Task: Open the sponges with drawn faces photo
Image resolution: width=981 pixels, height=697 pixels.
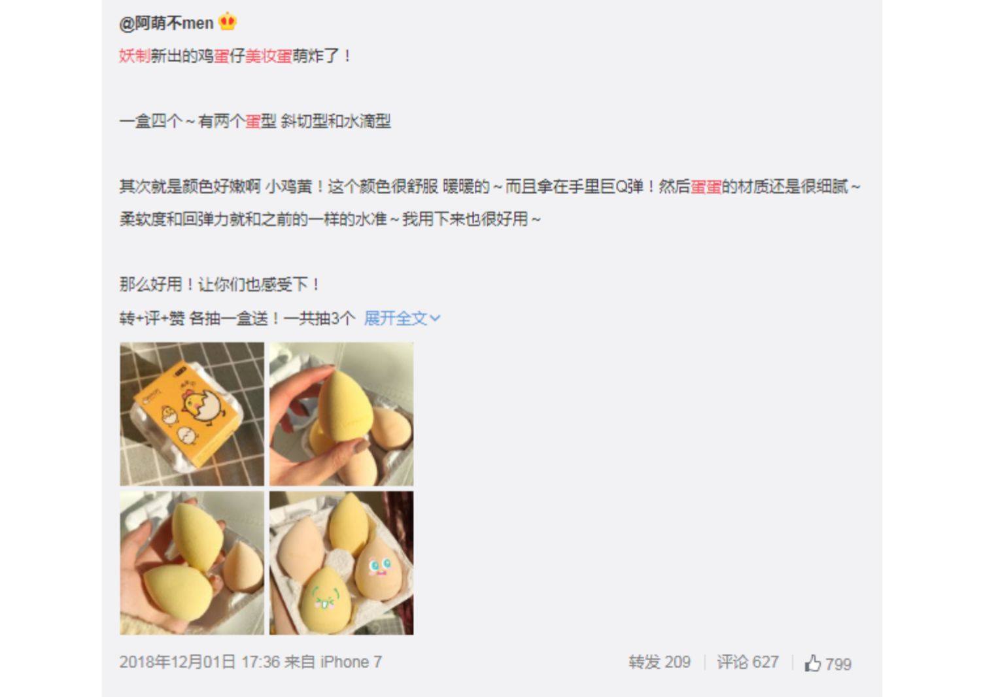Action: [x=341, y=563]
